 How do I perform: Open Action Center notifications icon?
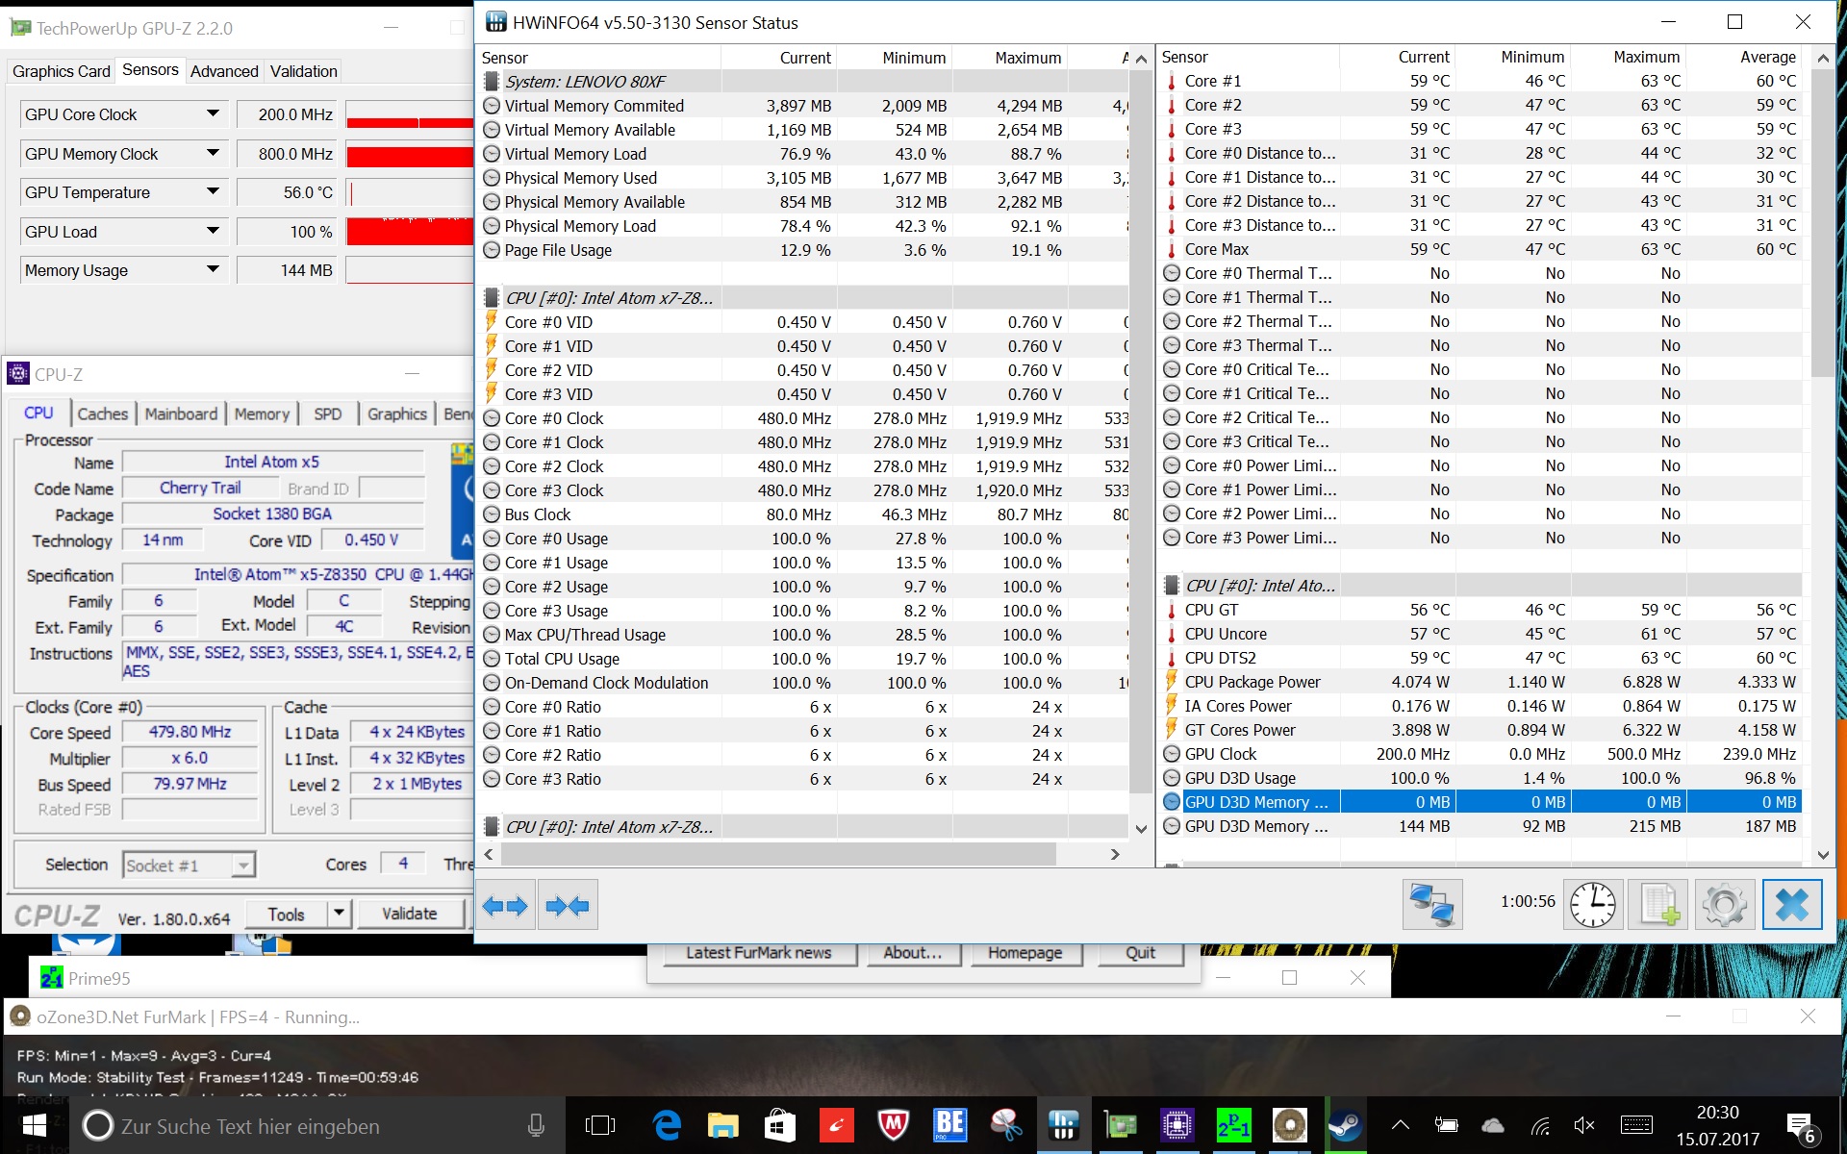click(1800, 1126)
